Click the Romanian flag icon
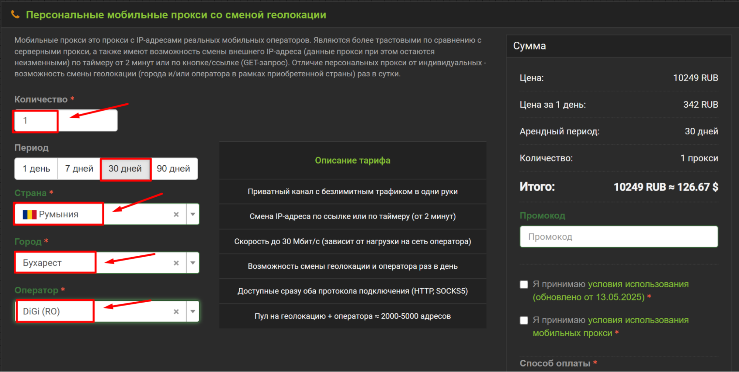The height and width of the screenshot is (372, 739). pos(29,214)
